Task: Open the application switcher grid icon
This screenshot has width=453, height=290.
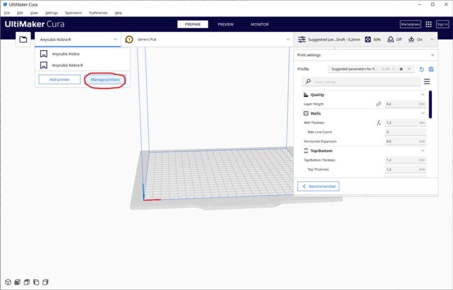Action: pos(428,24)
